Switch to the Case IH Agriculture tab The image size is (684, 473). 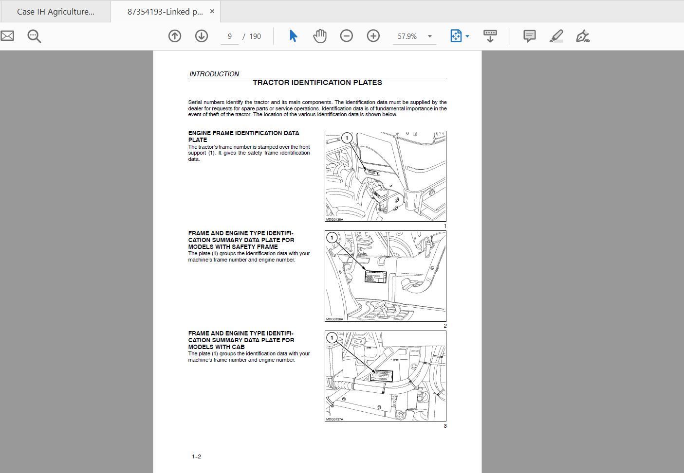(x=55, y=11)
